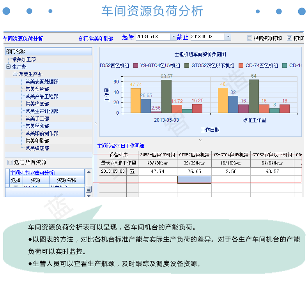The height and width of the screenshot is (283, 308).
Task: Check the 选定所有资源 checkbox
Action: 10,163
